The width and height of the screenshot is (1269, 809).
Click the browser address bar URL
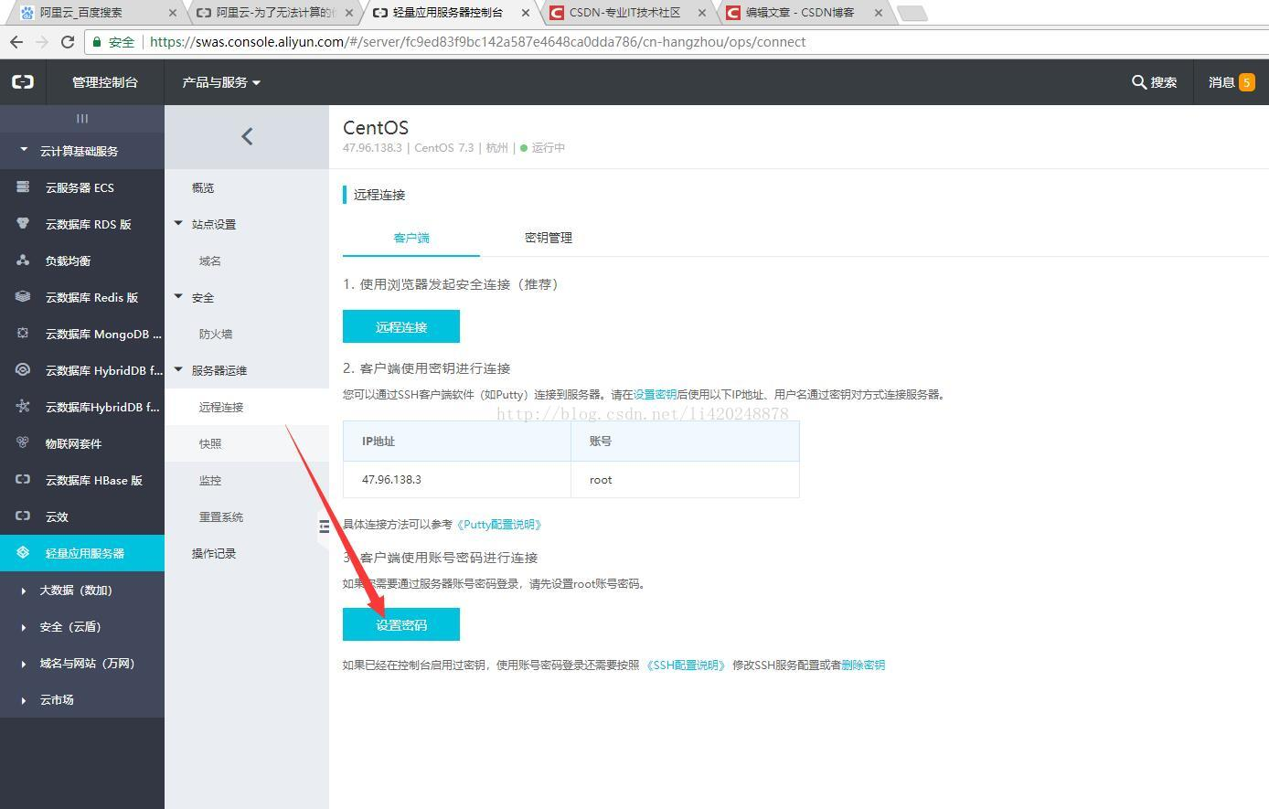[x=477, y=42]
